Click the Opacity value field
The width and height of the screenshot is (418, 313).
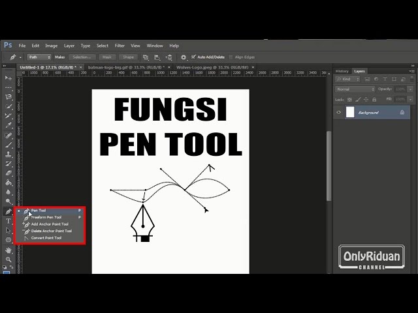[x=401, y=89]
